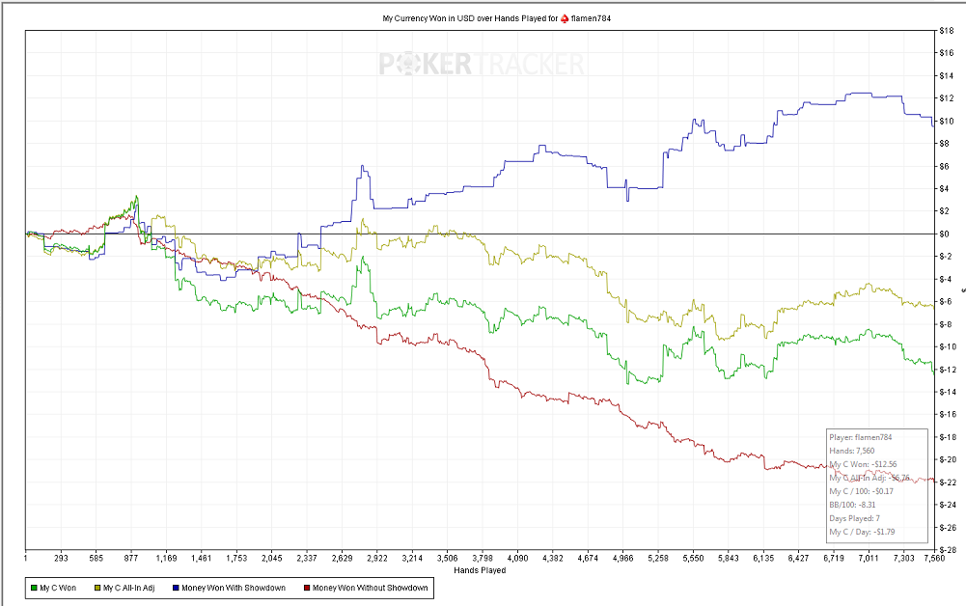
Task: Click Player: flamen784 in the stats box
Action: point(861,437)
